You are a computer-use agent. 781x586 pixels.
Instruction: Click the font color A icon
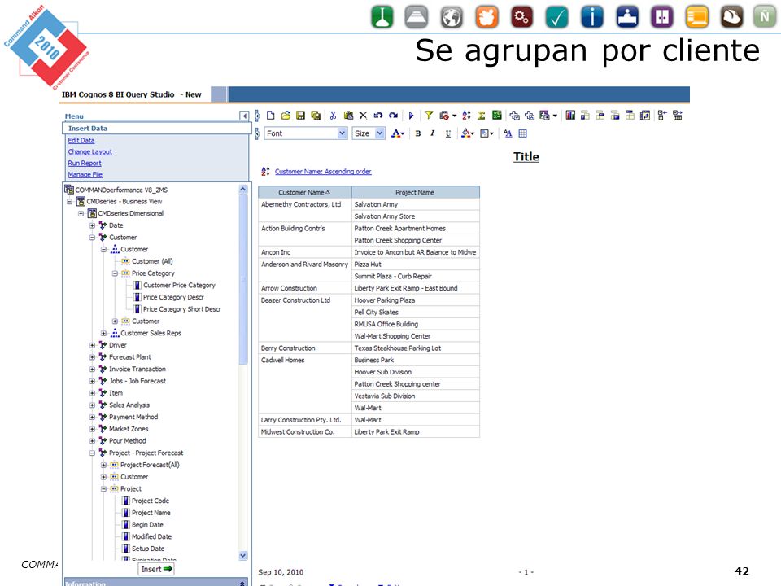pos(398,133)
